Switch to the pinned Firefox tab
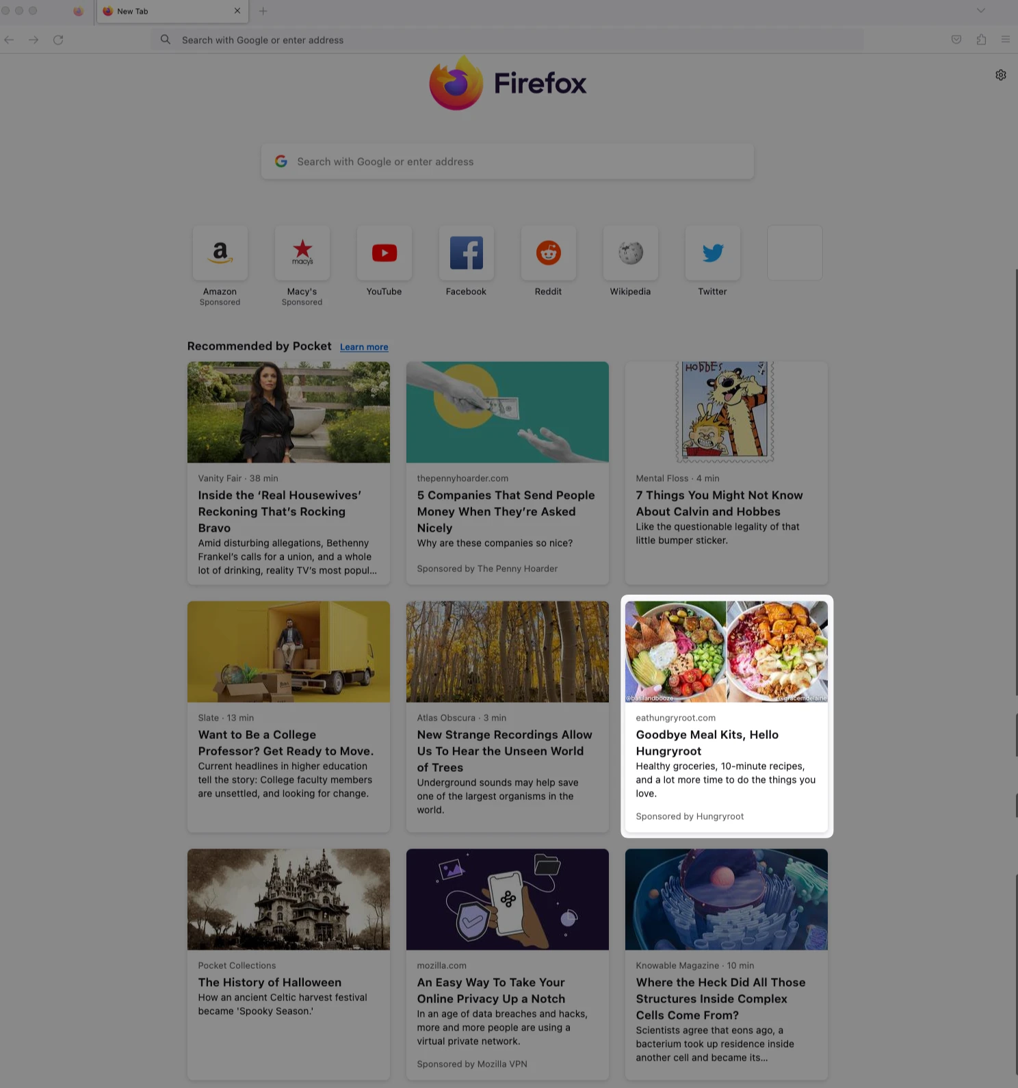This screenshot has height=1088, width=1018. pos(79,11)
